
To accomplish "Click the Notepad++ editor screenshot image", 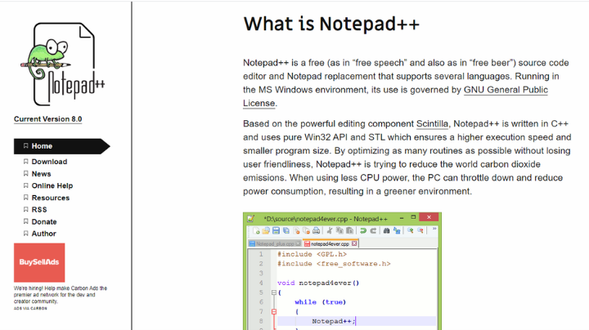I will click(342, 271).
